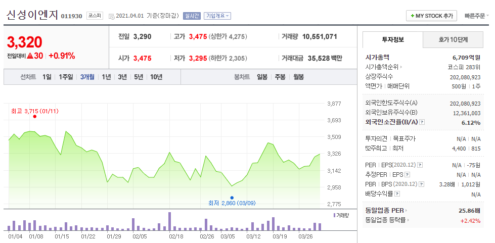Click the 외국인소진율 value 6.12%
The height and width of the screenshot is (243, 495).
click(472, 122)
